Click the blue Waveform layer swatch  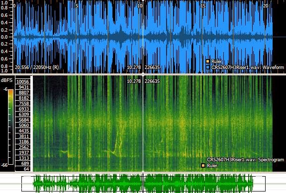pyautogui.click(x=207, y=67)
